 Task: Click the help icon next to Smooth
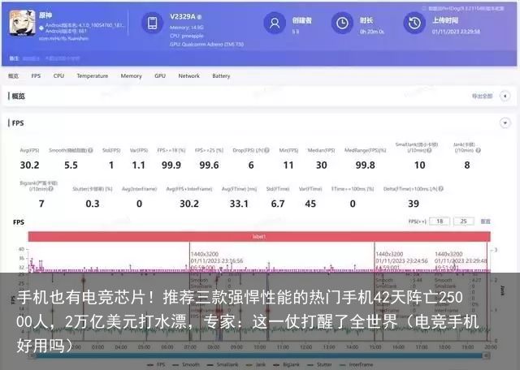[x=90, y=150]
